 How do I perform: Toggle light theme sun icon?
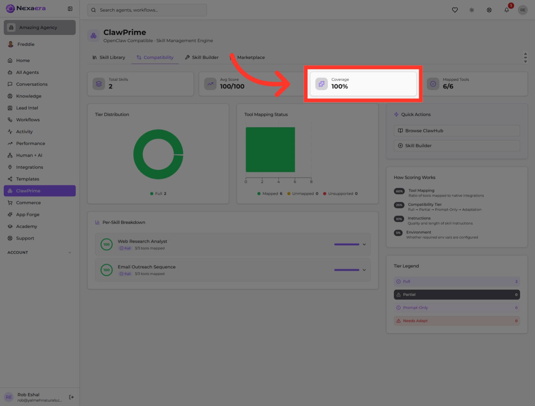(472, 10)
